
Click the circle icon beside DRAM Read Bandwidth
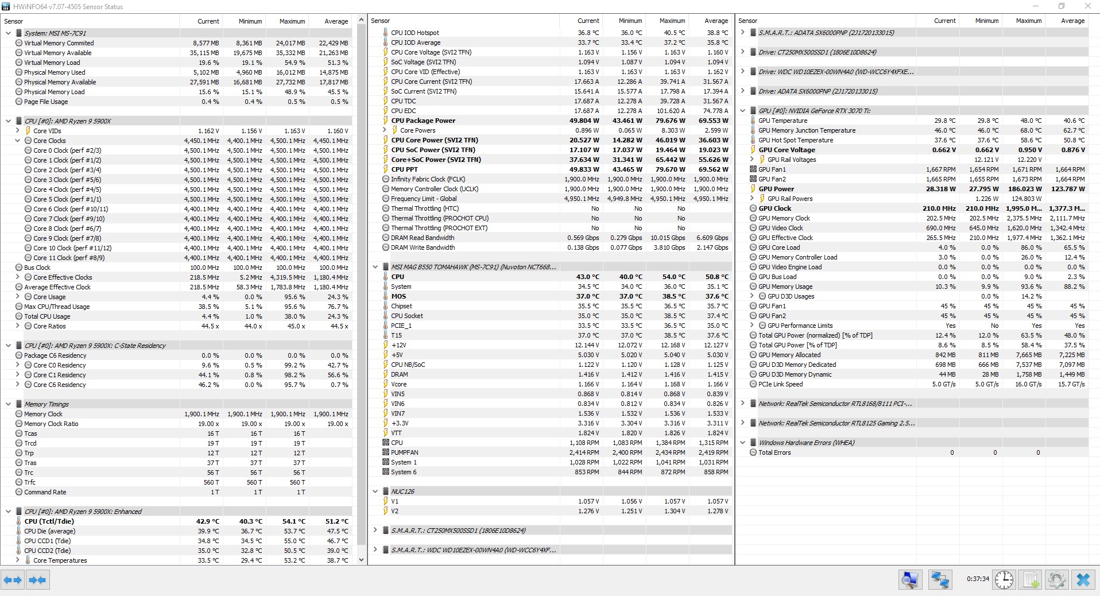(386, 238)
